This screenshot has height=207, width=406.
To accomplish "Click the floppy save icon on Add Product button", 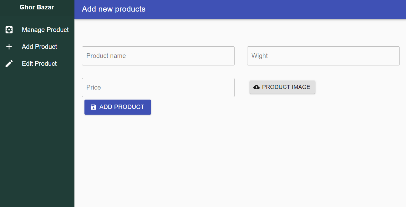I will (x=93, y=107).
